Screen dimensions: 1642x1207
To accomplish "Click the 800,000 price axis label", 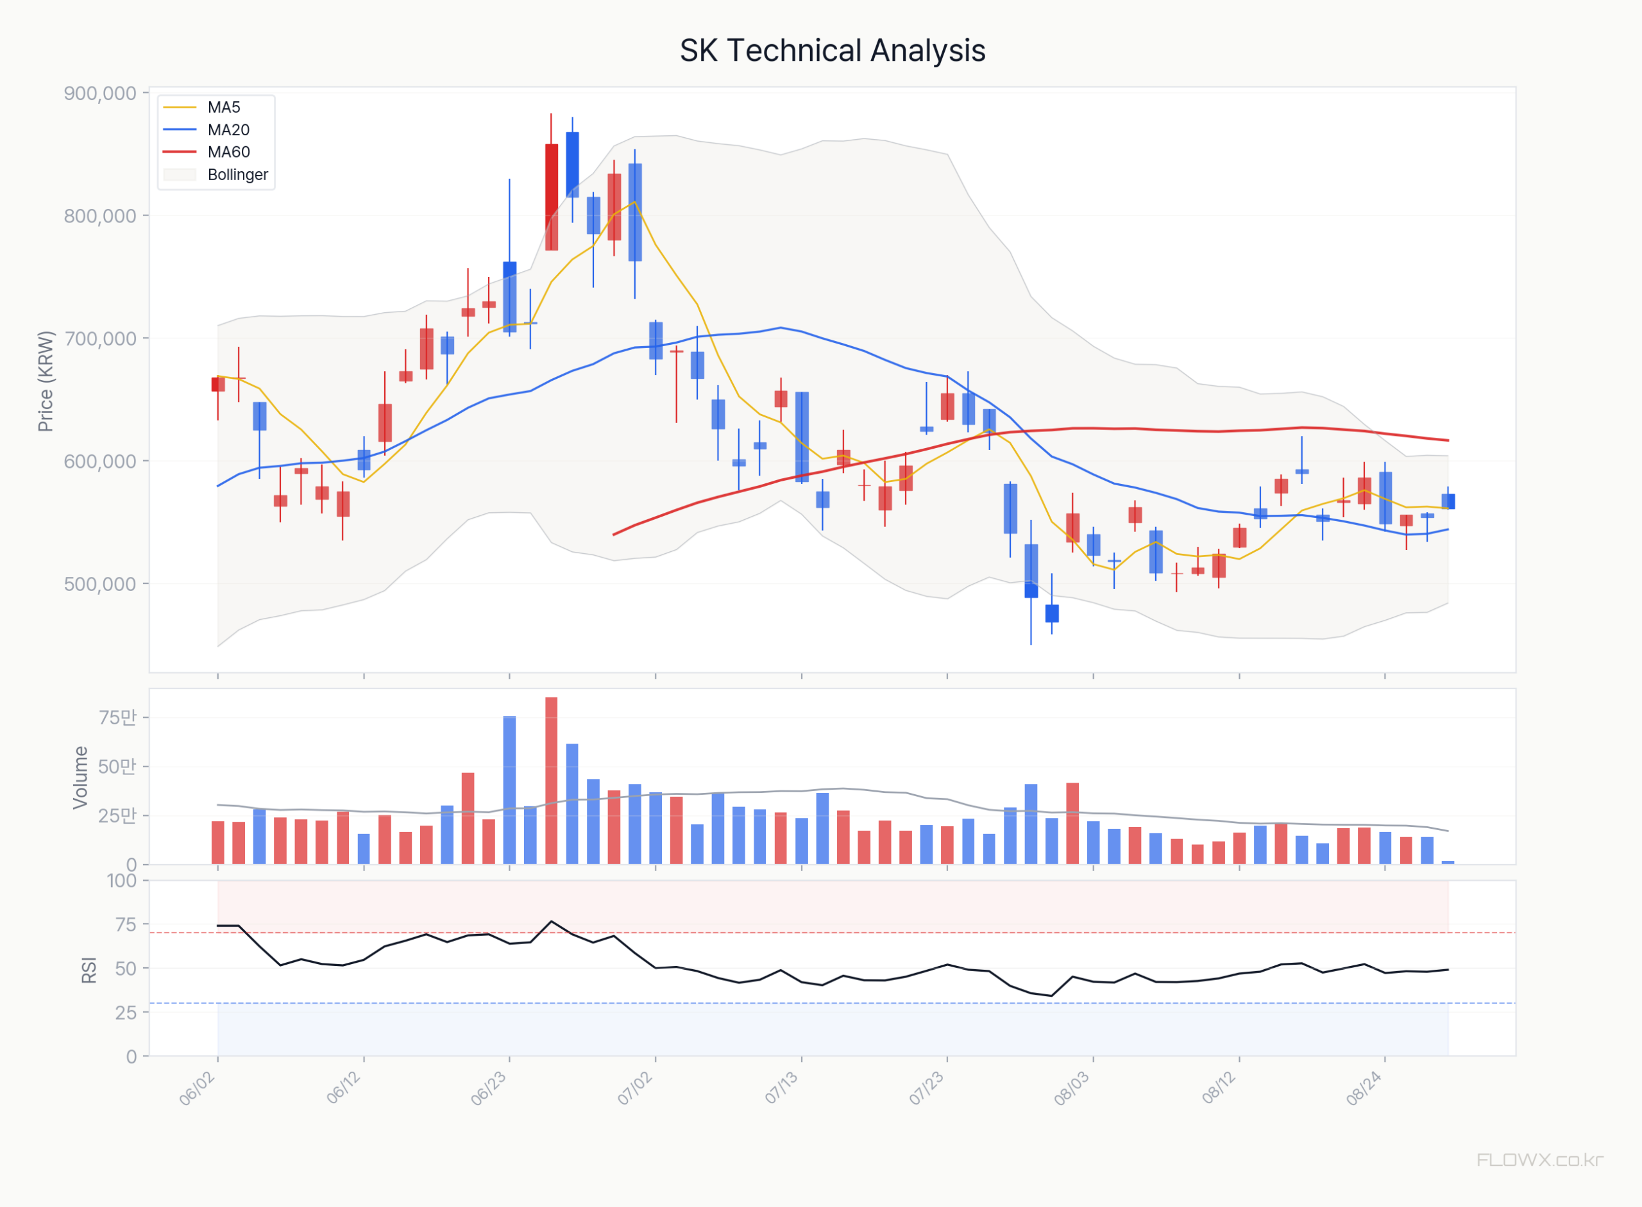I will [x=100, y=216].
